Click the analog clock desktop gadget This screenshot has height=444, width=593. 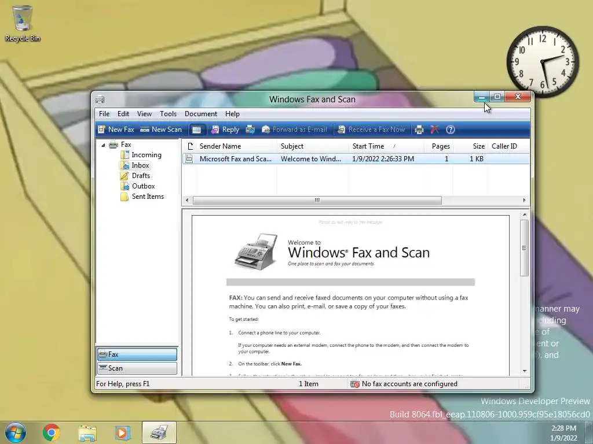(543, 61)
